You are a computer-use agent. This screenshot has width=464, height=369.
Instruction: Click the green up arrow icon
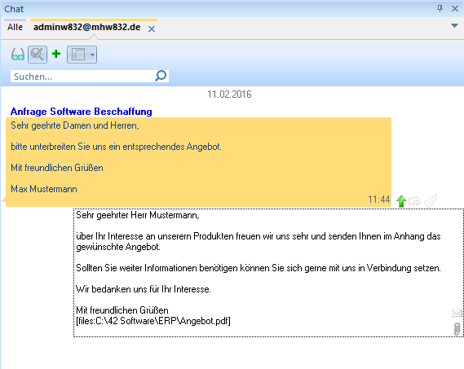tap(401, 201)
